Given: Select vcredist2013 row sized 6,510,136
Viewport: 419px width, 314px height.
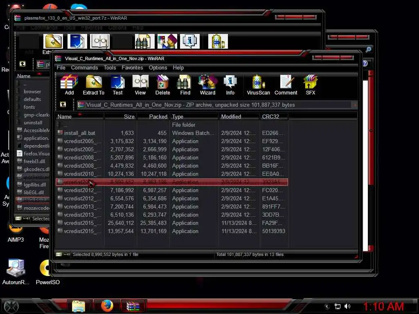Looking at the screenshot, I should 172,215.
